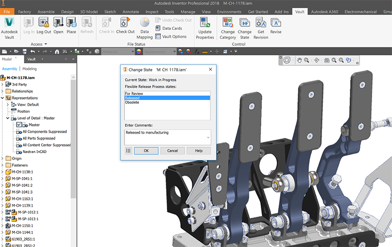Image resolution: width=392 pixels, height=247 pixels.
Task: Click the Home view icon in quick toolbar
Action: [x=57, y=52]
